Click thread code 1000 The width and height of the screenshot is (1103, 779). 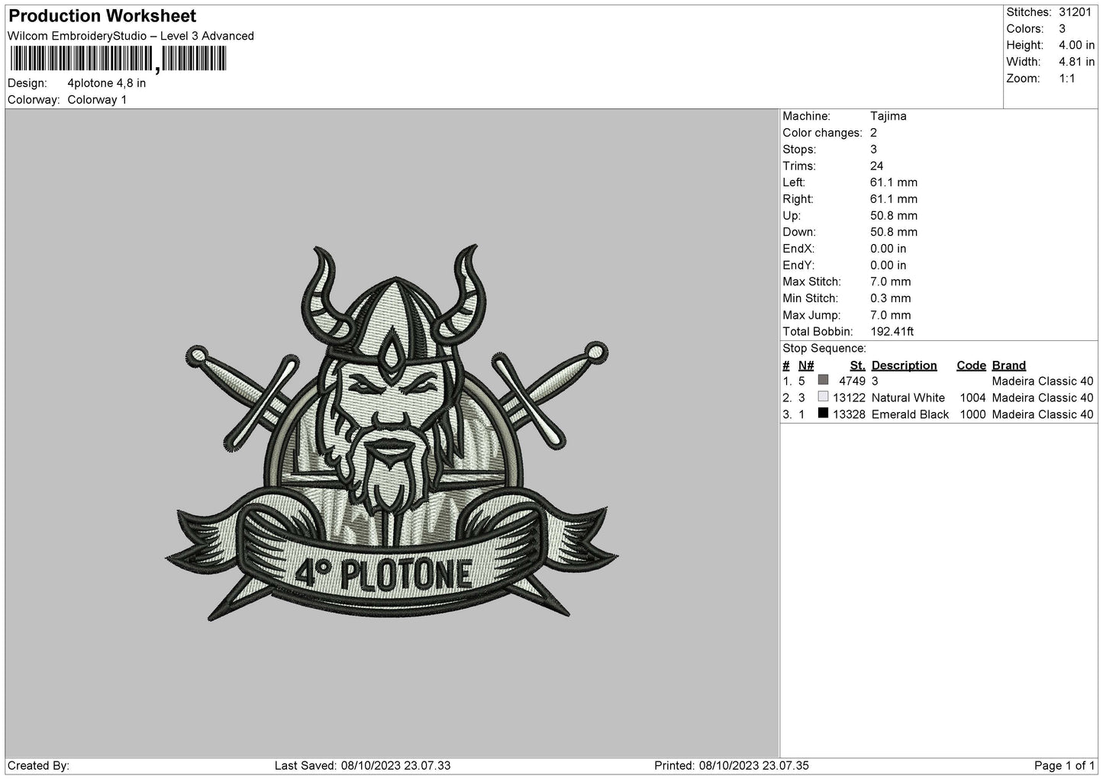tap(972, 414)
